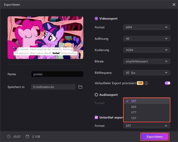This screenshot has height=142, width=178.
Task: Choose ASS from subtitle format list
Action: pos(147,107)
